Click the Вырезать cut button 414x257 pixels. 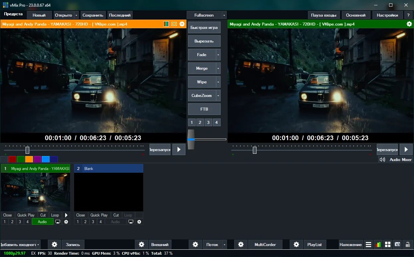point(204,41)
